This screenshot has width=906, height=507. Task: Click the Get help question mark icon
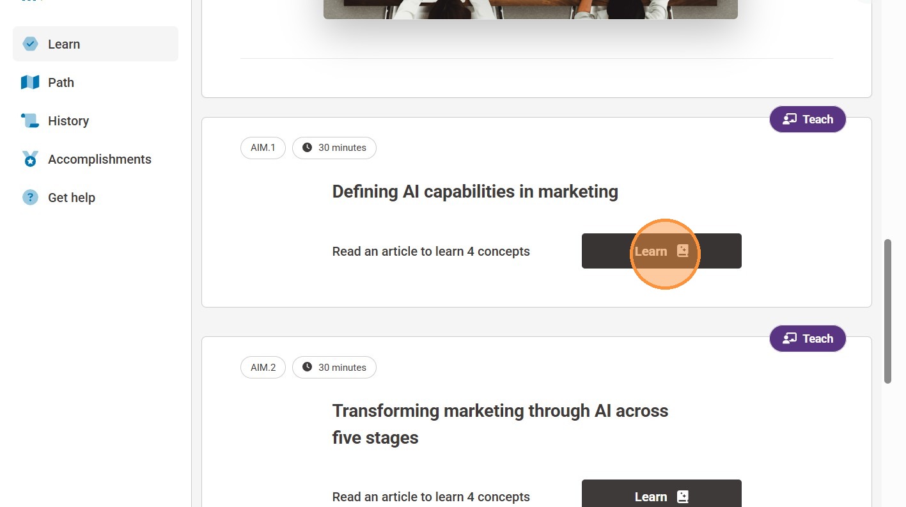[30, 198]
